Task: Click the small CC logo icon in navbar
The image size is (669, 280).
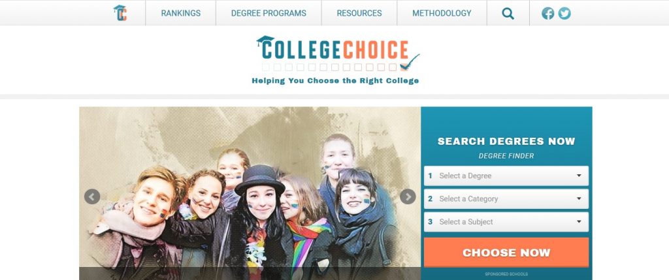Action: [120, 13]
